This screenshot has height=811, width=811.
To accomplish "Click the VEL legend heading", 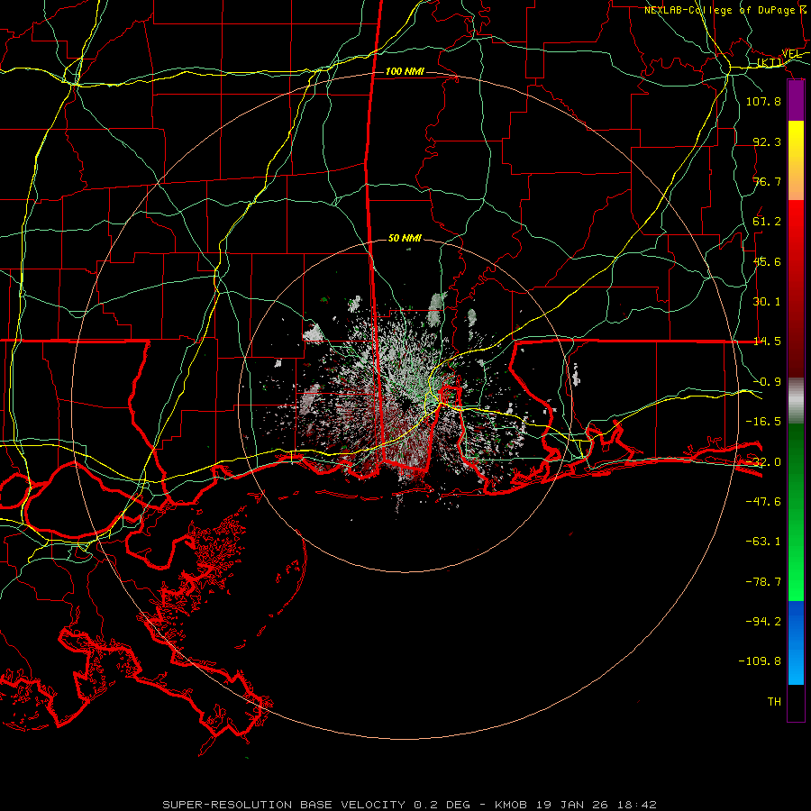I will pos(791,54).
